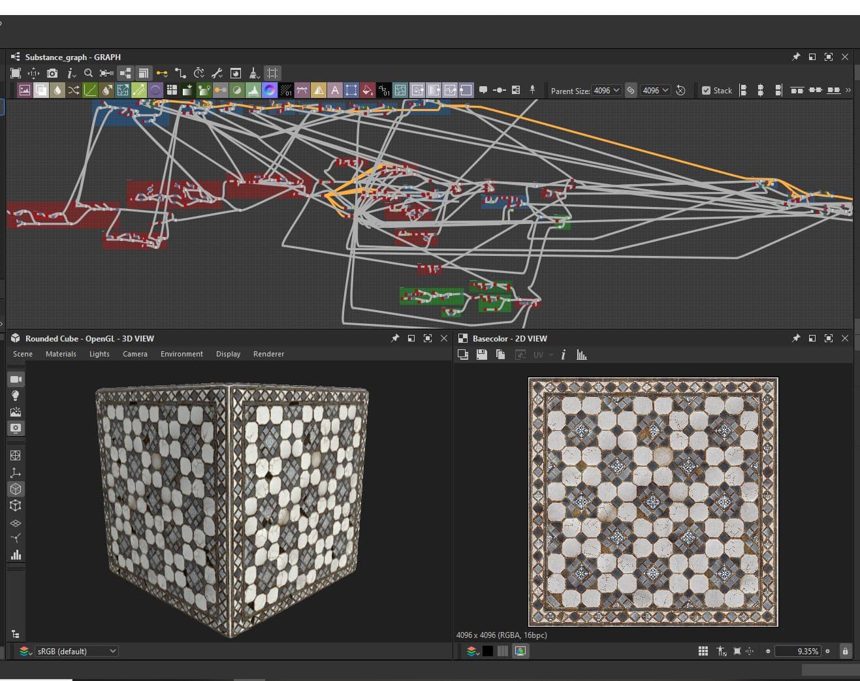This screenshot has height=681, width=860.
Task: Toggle the yellow highlighted link display mode
Action: coord(162,73)
